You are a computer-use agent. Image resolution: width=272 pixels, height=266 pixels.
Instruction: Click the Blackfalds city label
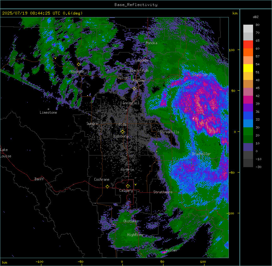139,70
